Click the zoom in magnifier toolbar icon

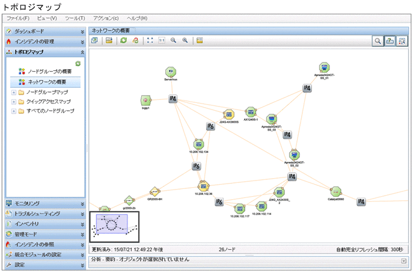tap(185, 40)
